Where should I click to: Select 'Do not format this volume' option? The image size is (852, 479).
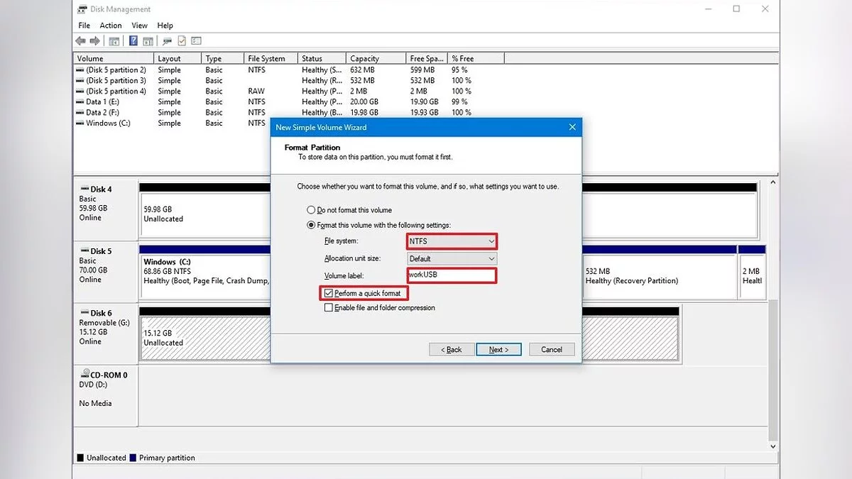coord(311,210)
